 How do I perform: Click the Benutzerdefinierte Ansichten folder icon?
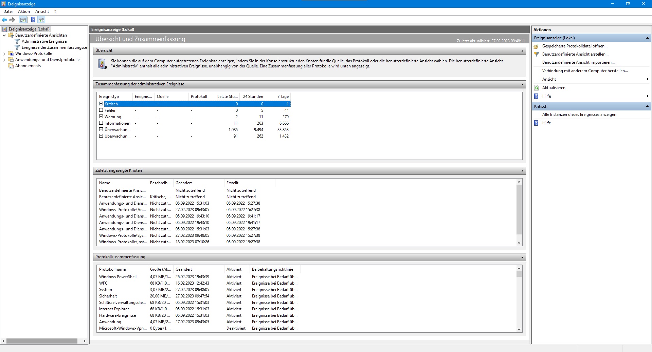(11, 35)
